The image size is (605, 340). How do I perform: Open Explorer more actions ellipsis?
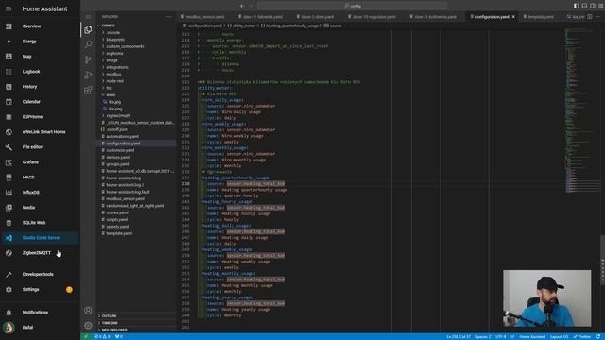click(x=168, y=17)
